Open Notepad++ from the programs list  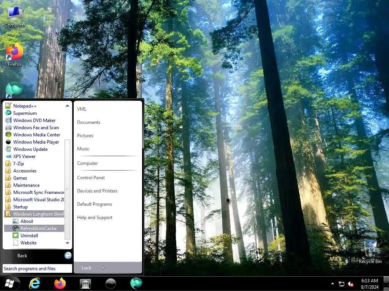point(34,106)
